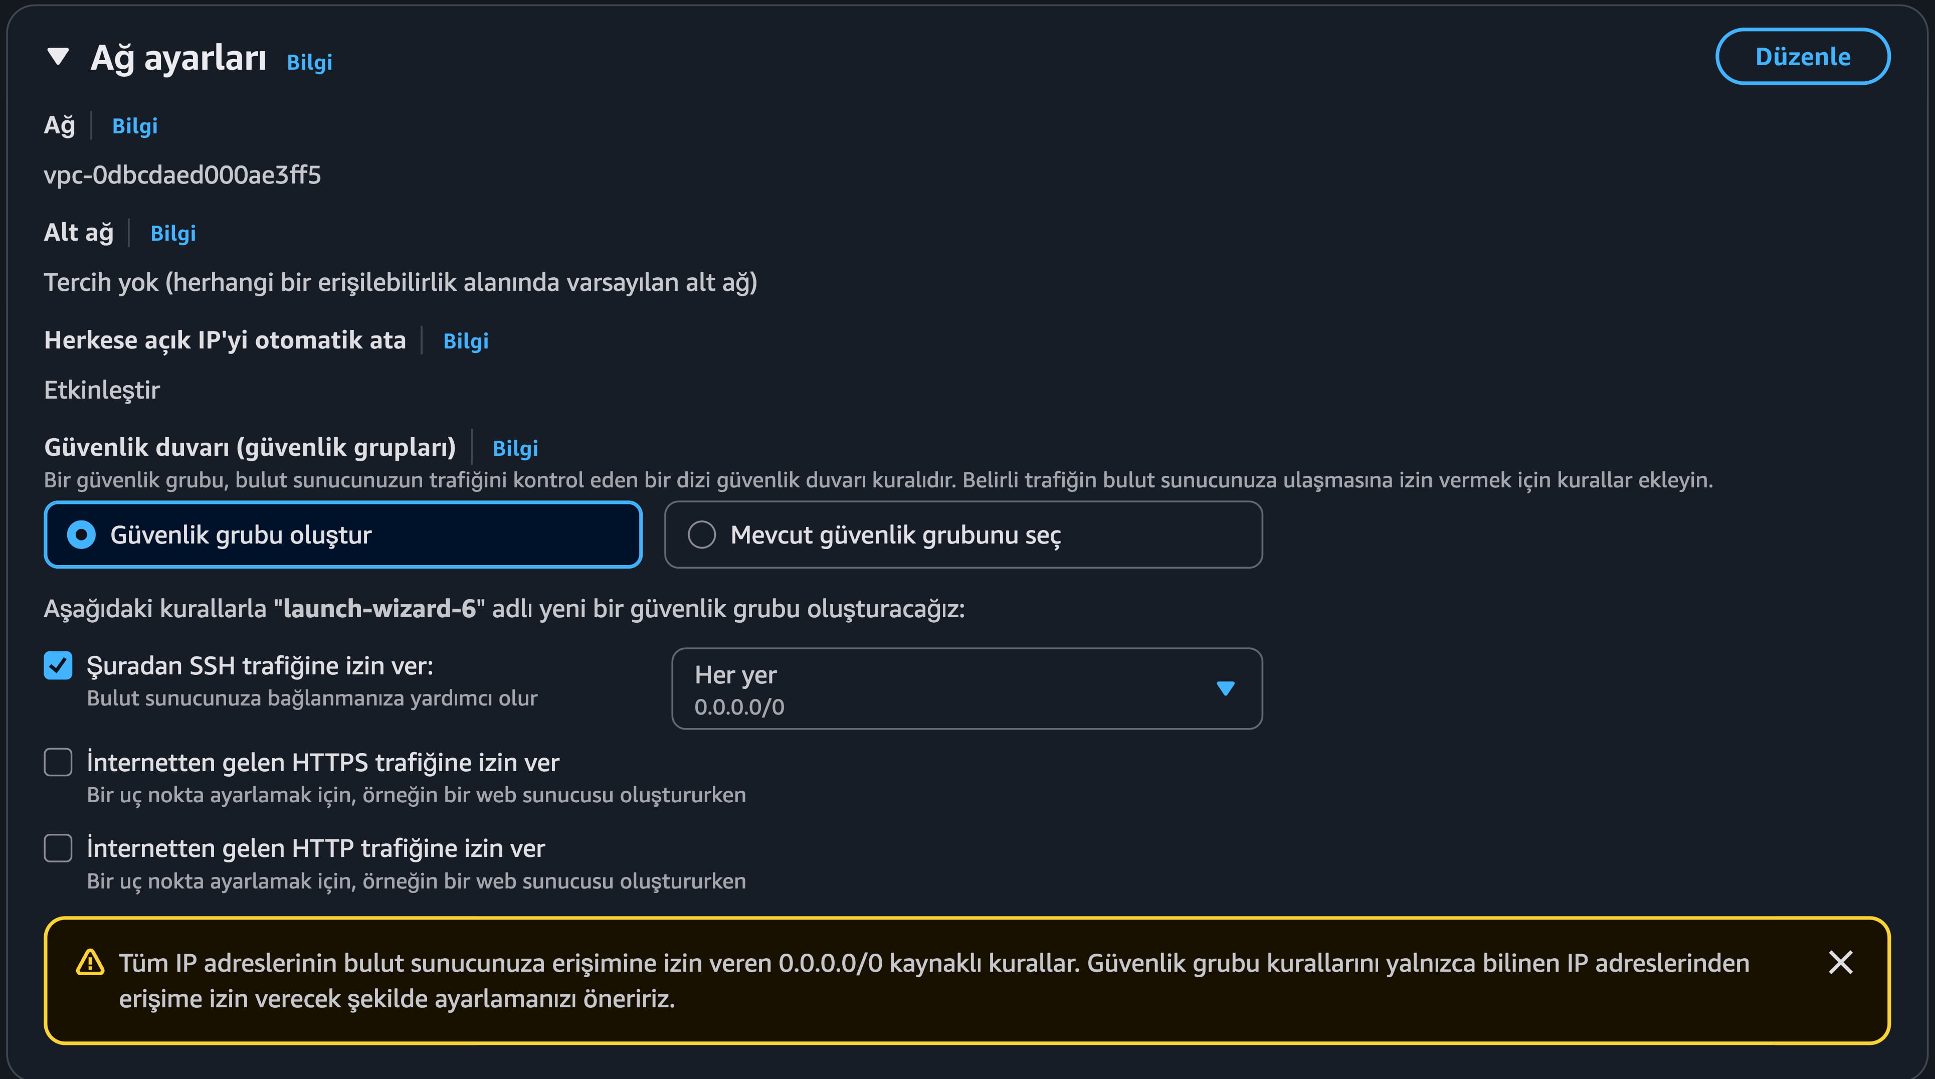Open Bilgi link for Güvenlik duvarı
The image size is (1935, 1079).
point(515,448)
